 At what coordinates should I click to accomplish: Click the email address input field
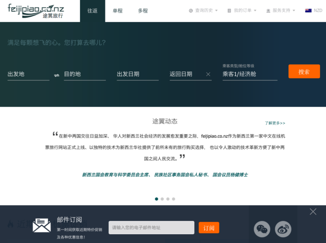point(151,228)
